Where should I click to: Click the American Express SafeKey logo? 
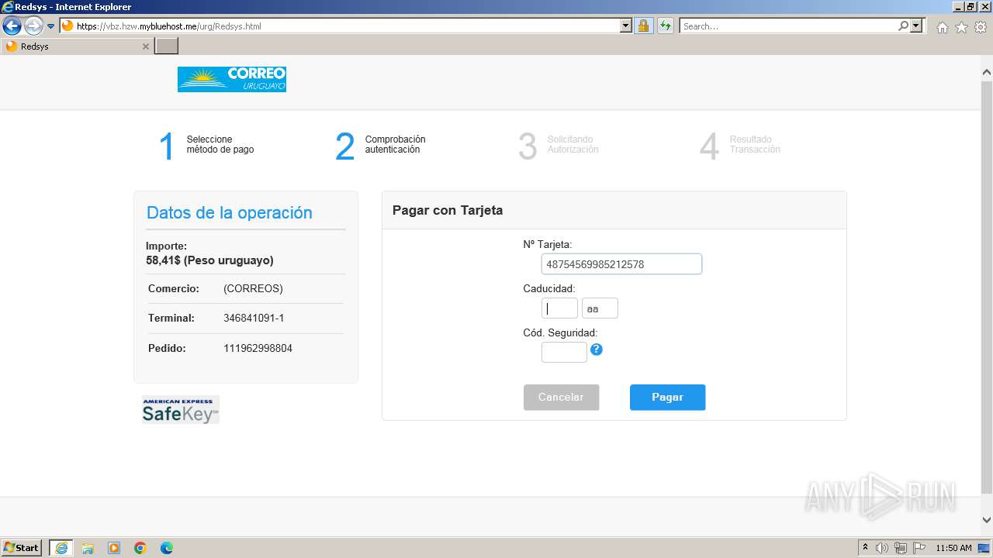[x=181, y=409]
